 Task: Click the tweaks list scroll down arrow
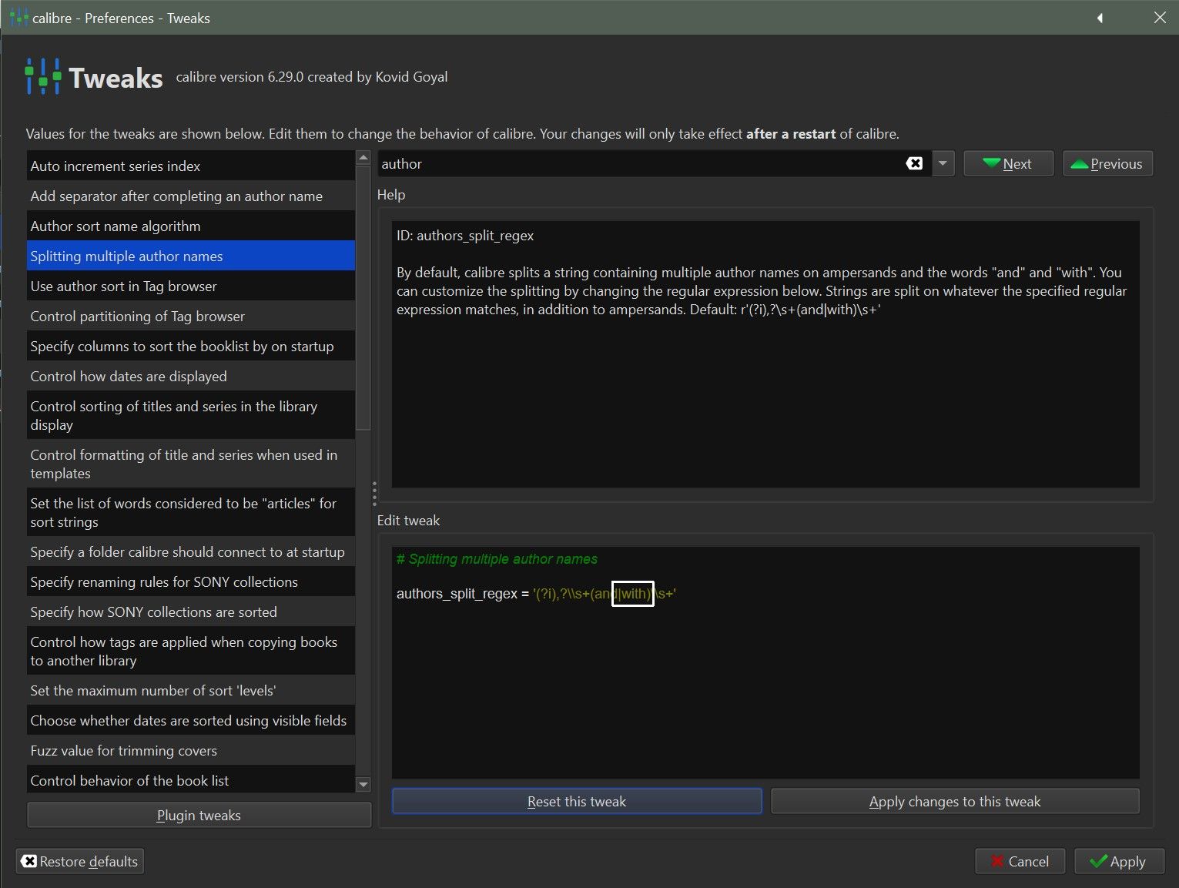tap(363, 785)
